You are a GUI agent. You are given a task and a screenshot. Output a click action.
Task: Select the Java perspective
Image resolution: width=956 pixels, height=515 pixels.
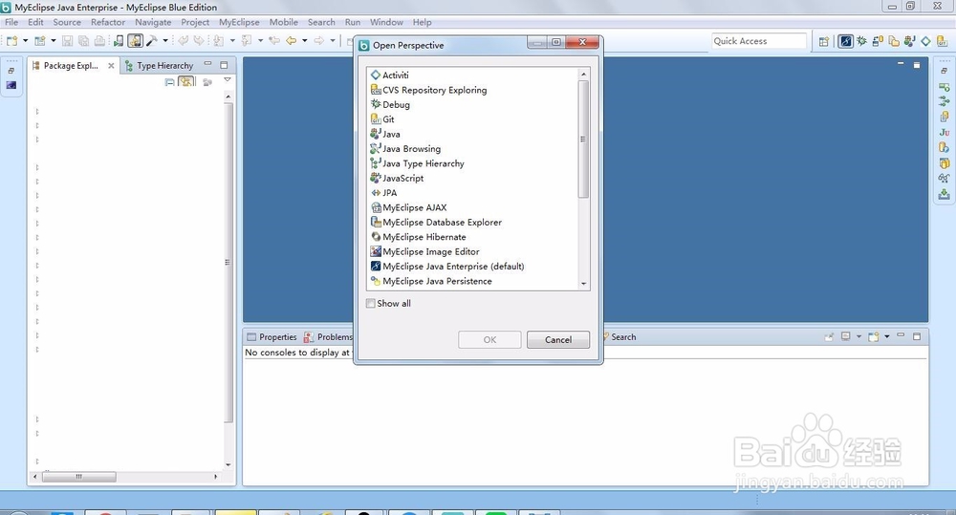(x=385, y=134)
